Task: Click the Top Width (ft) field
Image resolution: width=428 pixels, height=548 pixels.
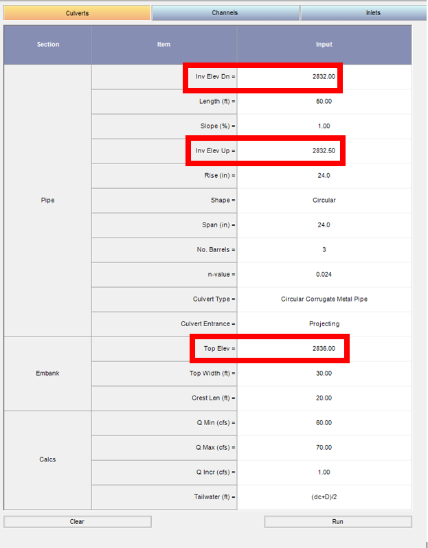Action: 324,374
